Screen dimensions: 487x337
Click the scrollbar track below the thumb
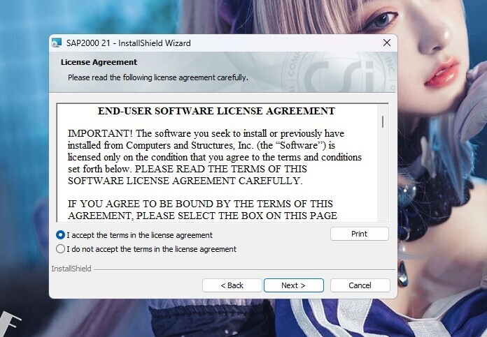point(383,174)
